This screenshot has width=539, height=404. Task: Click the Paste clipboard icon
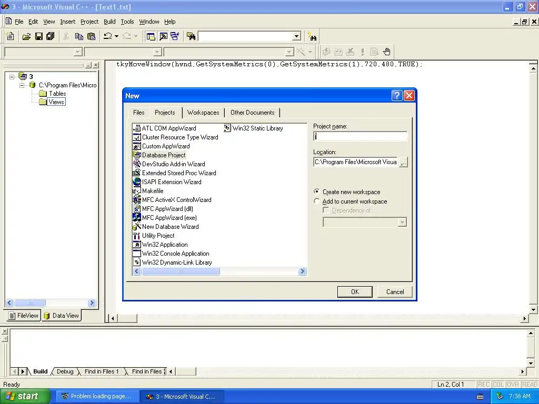coord(92,36)
